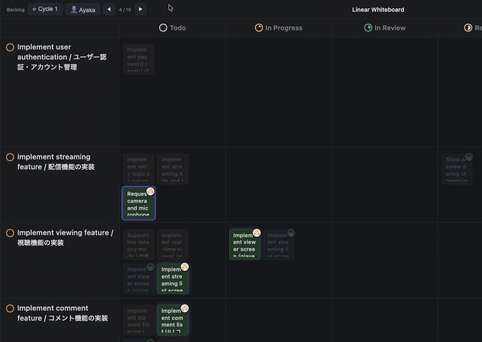Screen dimensions: 482x342
Task: Open Implement streaming feature project title
Action: point(56,162)
